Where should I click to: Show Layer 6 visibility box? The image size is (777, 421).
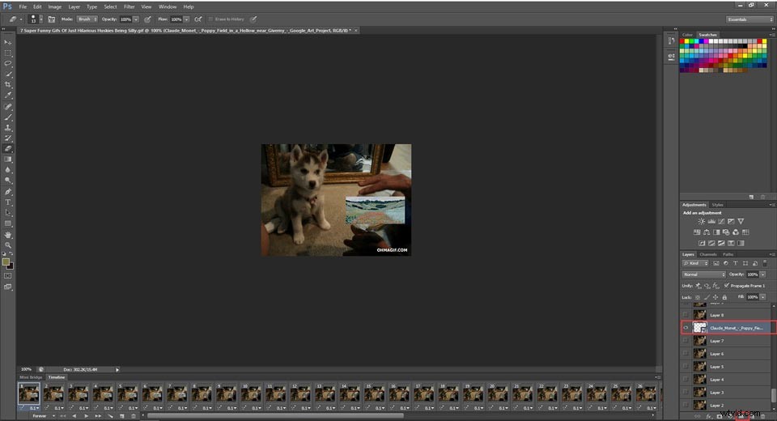tap(686, 354)
